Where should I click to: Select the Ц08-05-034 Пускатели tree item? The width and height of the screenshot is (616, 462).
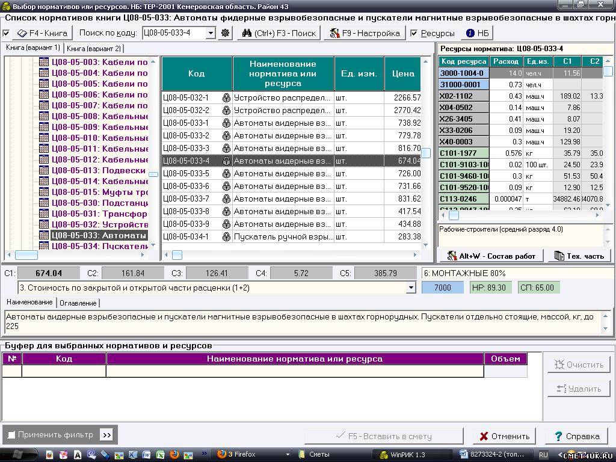99,246
